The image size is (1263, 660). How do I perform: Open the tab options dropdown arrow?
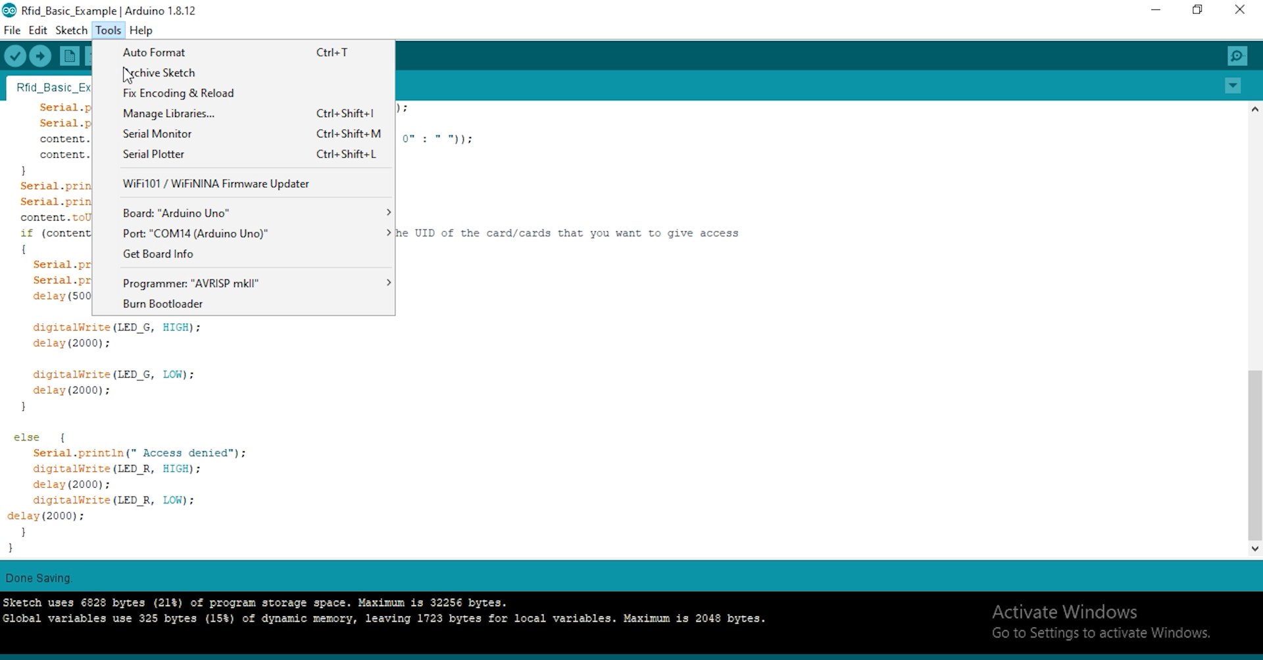(x=1233, y=86)
